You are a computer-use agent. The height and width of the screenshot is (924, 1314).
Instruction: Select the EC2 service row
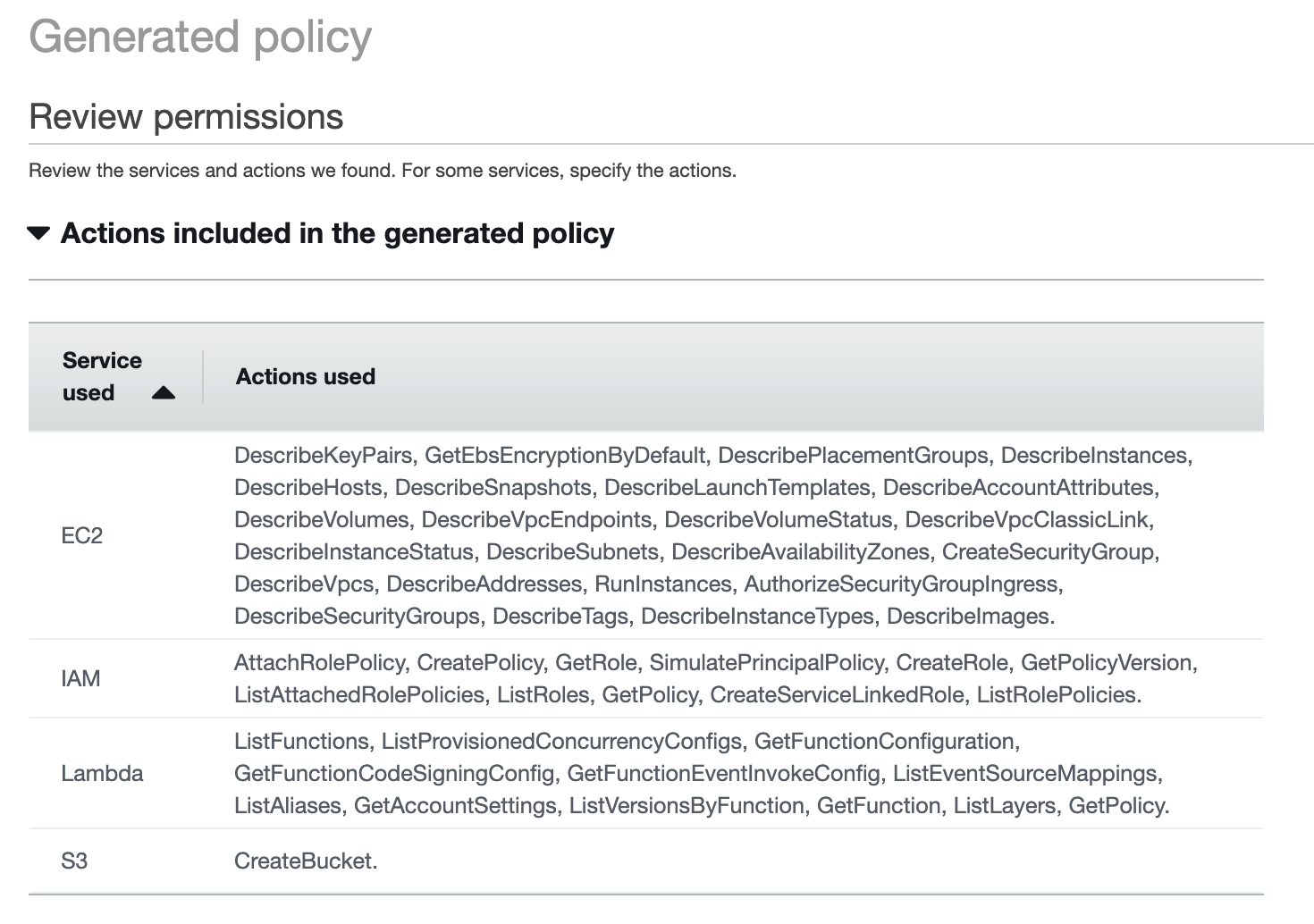[x=81, y=535]
